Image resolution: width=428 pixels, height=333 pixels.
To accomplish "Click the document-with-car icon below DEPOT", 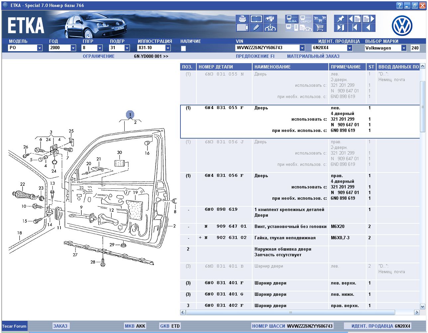I will tap(306, 28).
